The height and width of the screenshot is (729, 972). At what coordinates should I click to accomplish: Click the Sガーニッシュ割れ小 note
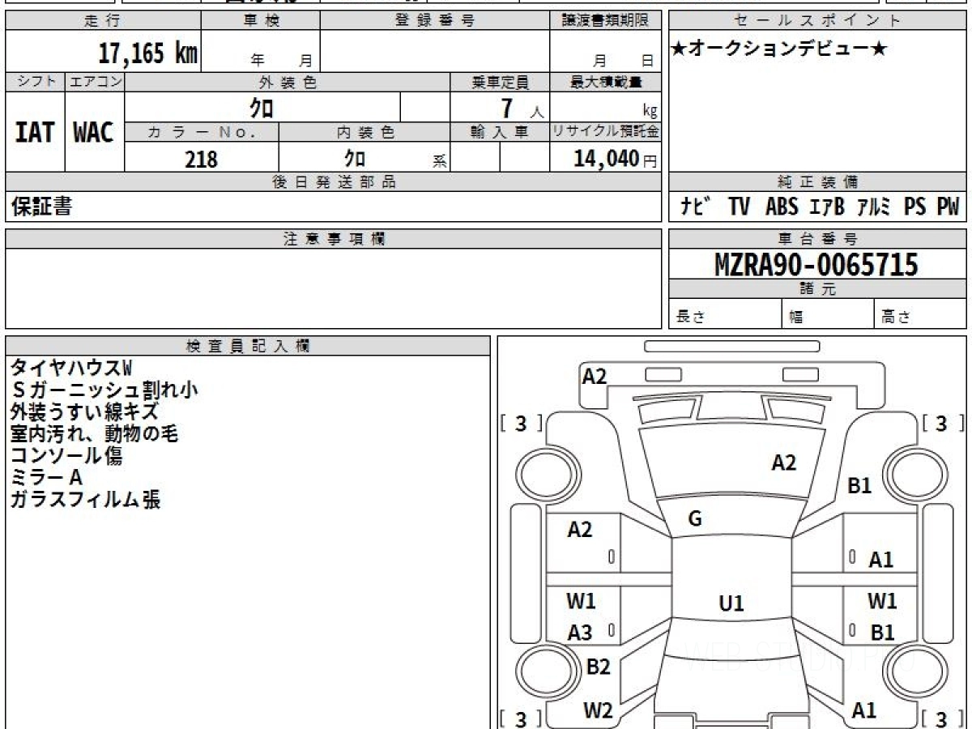tap(104, 390)
